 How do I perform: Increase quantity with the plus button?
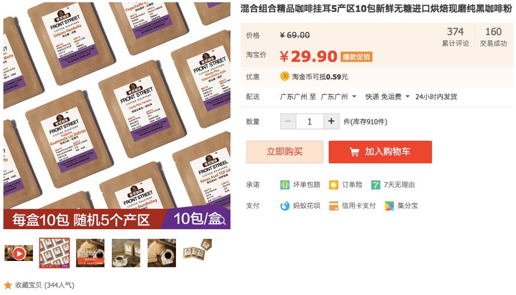pyautogui.click(x=332, y=121)
